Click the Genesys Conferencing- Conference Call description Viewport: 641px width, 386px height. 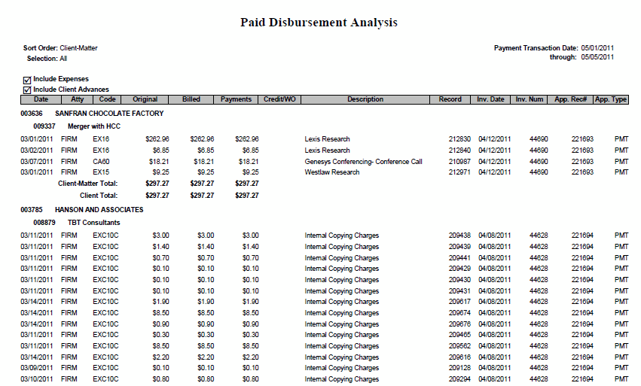[363, 162]
